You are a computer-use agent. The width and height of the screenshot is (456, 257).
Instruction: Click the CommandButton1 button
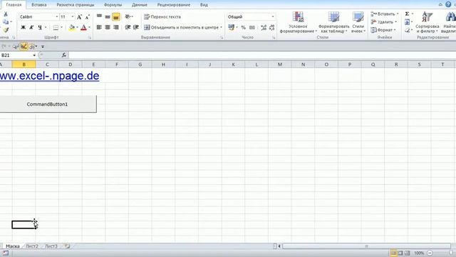tap(48, 104)
